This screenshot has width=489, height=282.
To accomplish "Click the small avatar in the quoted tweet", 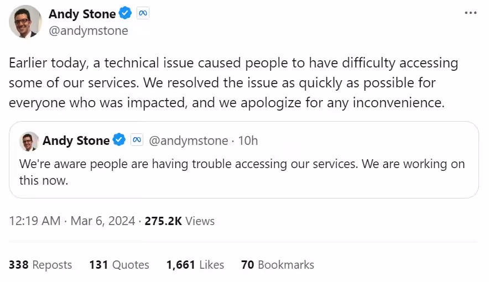I will 29,141.
